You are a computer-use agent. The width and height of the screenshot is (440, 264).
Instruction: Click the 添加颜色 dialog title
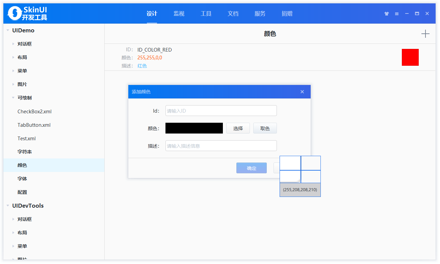[141, 92]
